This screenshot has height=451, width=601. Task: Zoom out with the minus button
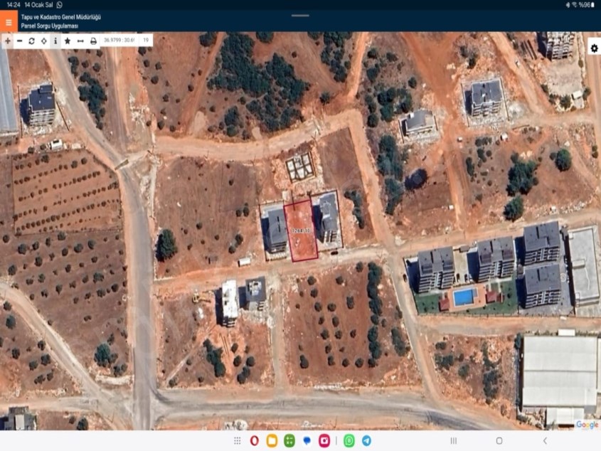point(19,41)
